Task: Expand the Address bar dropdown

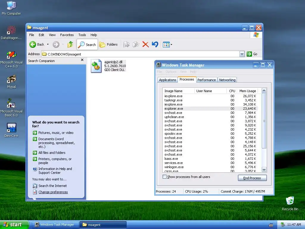Action: (242, 54)
